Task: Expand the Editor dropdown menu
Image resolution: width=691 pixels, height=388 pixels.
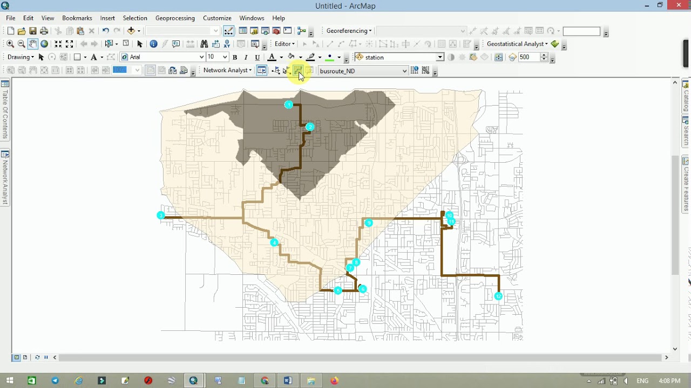Action: point(284,44)
